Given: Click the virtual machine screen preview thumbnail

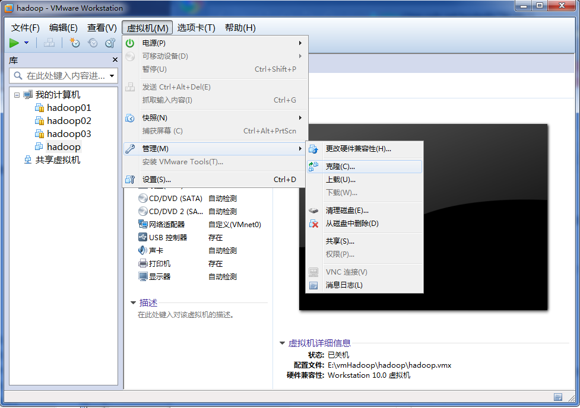Looking at the screenshot, I should [x=423, y=217].
